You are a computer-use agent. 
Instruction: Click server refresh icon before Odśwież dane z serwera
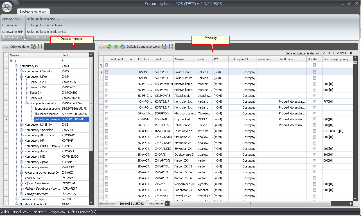pyautogui.click(x=123, y=47)
